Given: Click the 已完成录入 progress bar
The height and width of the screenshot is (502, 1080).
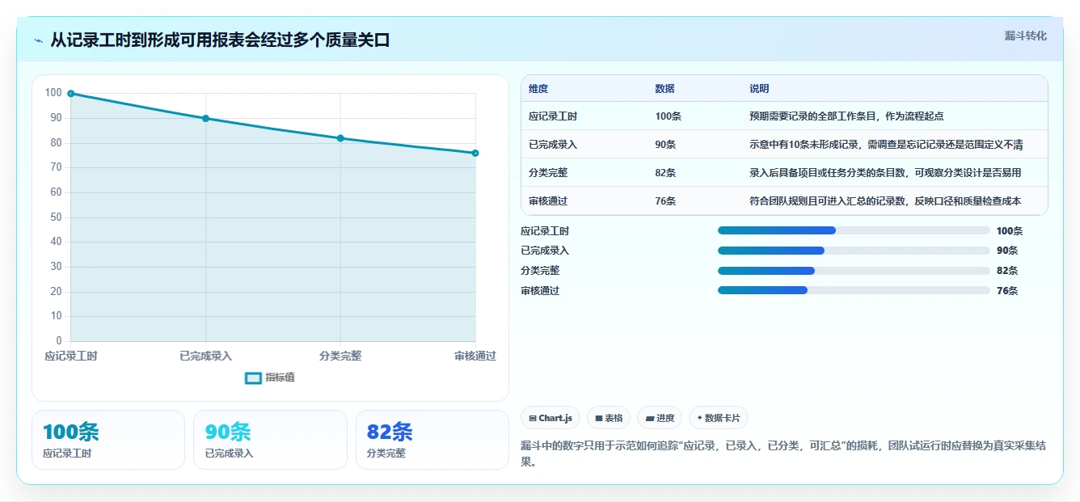Looking at the screenshot, I should (854, 251).
